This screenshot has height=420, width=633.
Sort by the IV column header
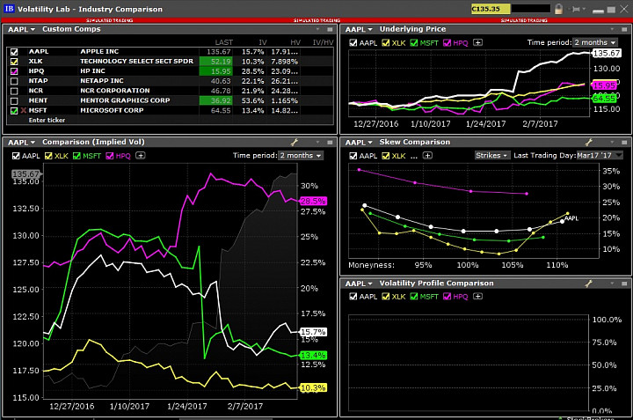tap(263, 42)
